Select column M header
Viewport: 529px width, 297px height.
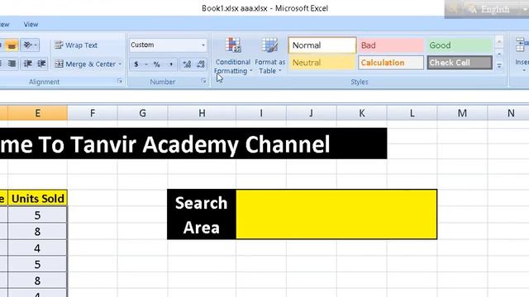tap(462, 113)
